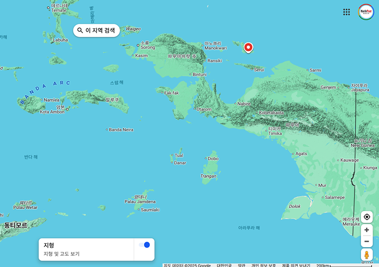Open the HanlinPost account profile avatar
This screenshot has width=379, height=267.
tap(366, 12)
